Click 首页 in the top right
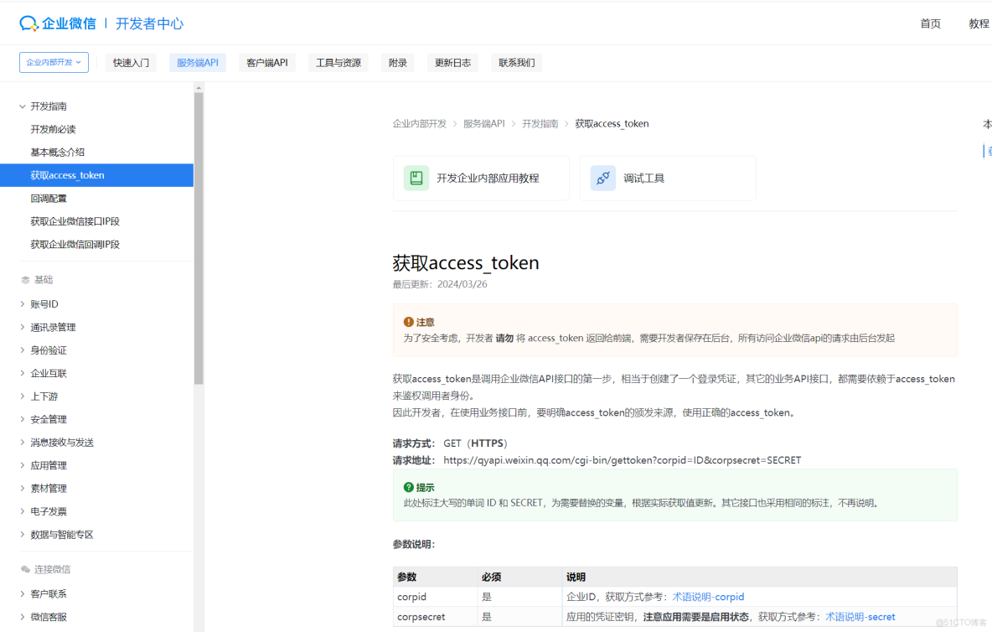The image size is (992, 632). 930,23
